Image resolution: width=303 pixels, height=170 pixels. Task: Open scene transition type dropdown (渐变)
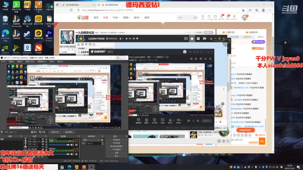point(91,140)
